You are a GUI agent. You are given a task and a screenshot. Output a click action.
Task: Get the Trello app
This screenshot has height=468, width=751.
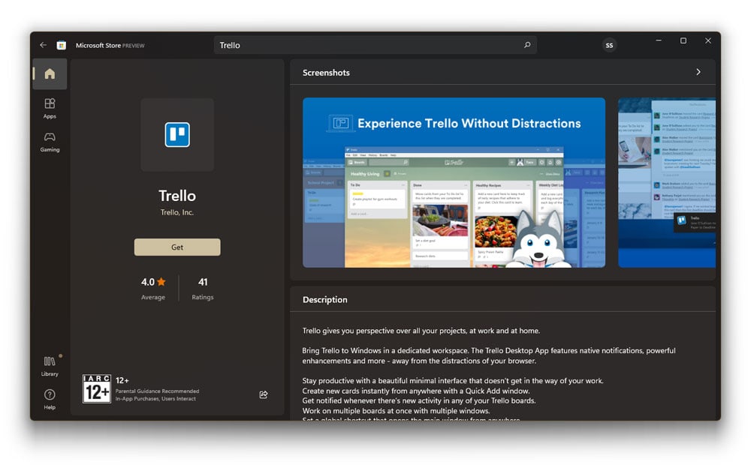point(177,247)
